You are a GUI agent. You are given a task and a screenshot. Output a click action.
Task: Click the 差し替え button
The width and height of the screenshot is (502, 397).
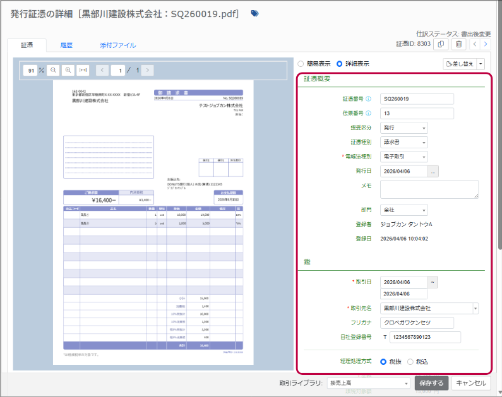tap(460, 64)
